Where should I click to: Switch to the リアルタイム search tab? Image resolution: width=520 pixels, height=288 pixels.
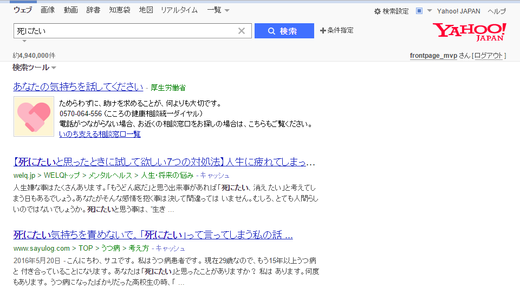tap(179, 10)
